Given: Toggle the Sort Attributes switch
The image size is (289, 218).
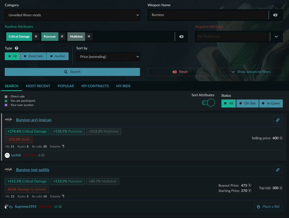Looking at the screenshot, I should tap(208, 103).
